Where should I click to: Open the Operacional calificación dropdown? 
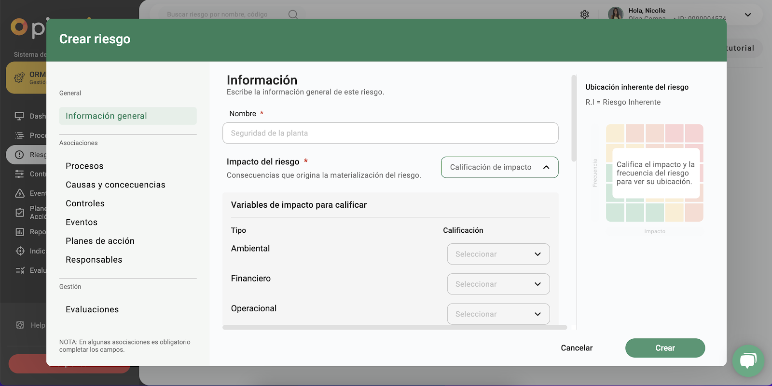498,314
